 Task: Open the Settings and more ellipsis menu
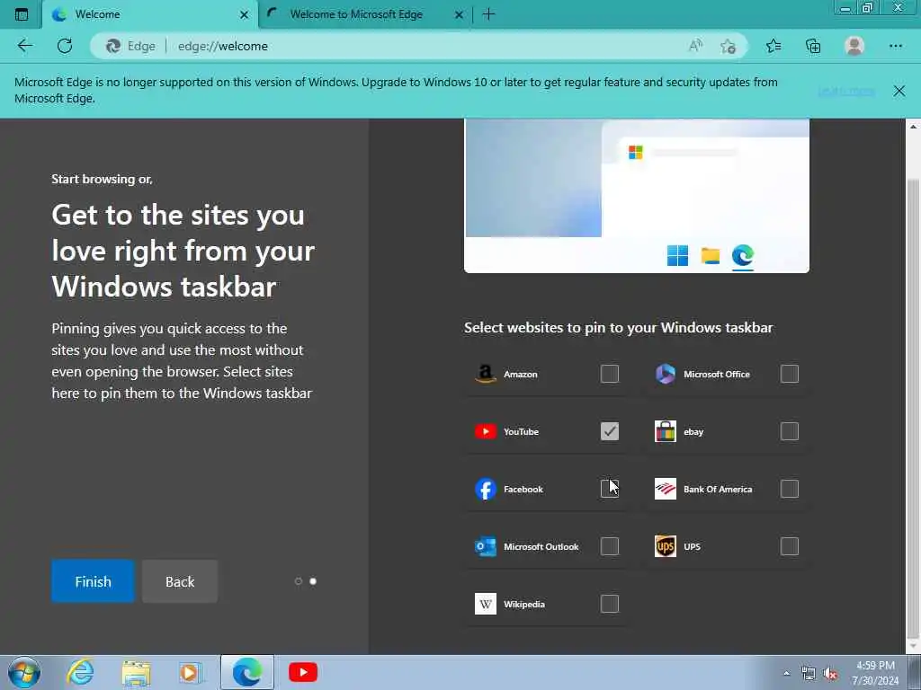pyautogui.click(x=896, y=46)
